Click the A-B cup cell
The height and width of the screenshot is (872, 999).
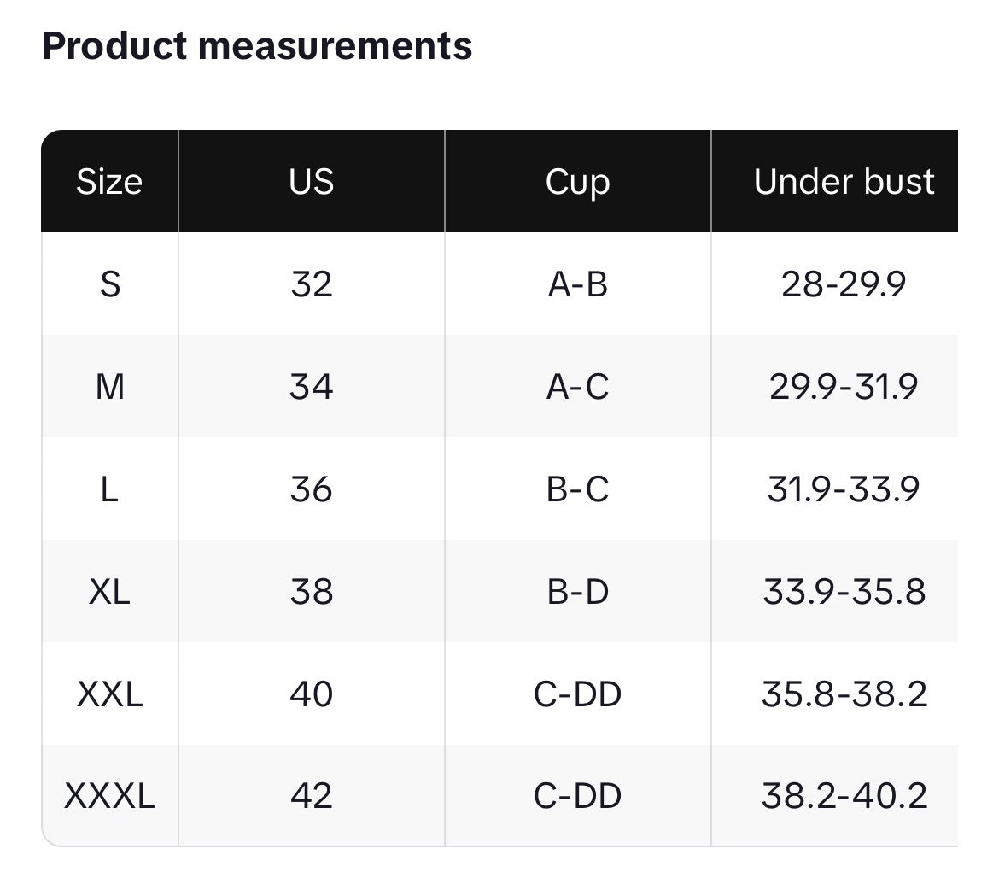tap(577, 284)
